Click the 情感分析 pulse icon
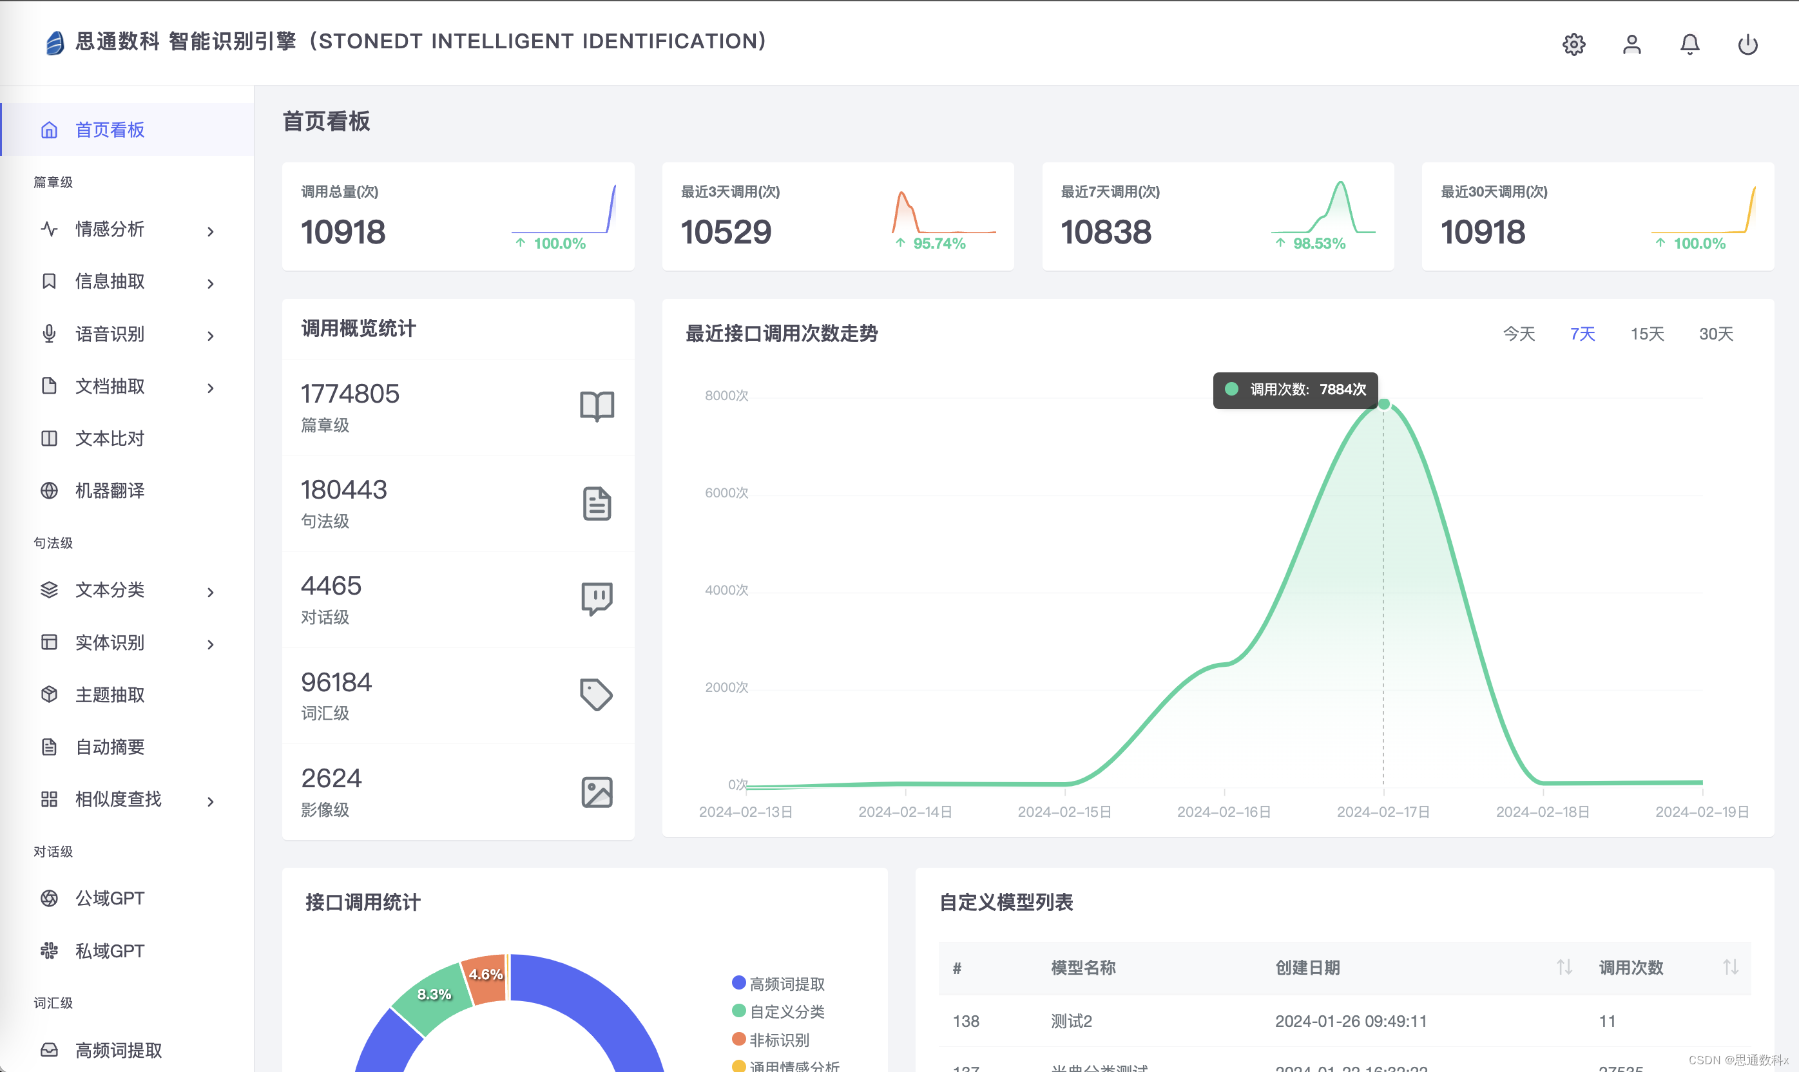The image size is (1799, 1072). click(x=49, y=229)
